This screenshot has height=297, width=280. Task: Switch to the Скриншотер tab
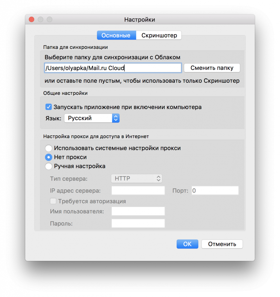159,36
